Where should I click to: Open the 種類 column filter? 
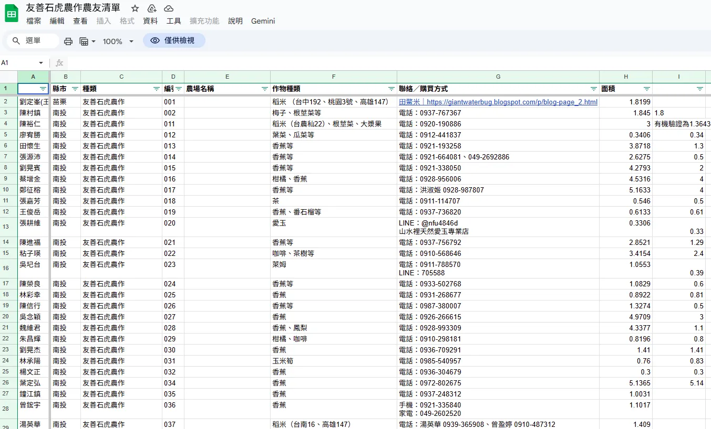[x=156, y=89]
